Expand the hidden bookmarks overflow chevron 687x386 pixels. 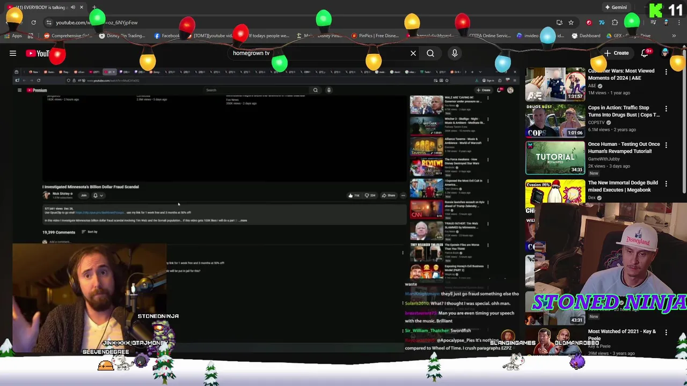pyautogui.click(x=674, y=36)
